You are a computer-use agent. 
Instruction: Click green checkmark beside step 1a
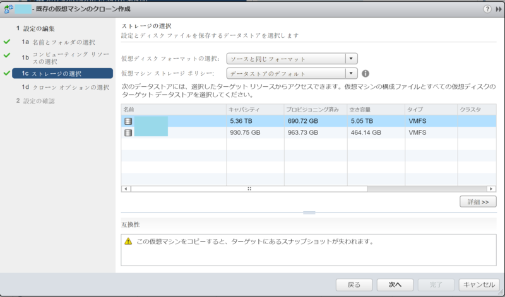click(7, 42)
